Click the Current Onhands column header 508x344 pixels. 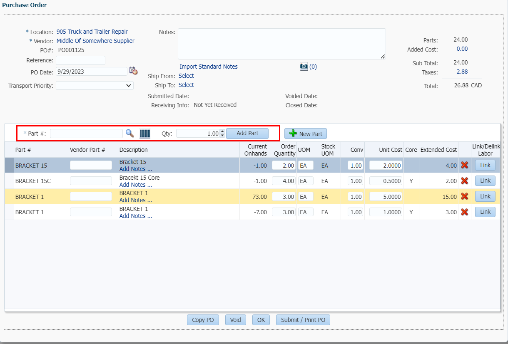(x=254, y=150)
